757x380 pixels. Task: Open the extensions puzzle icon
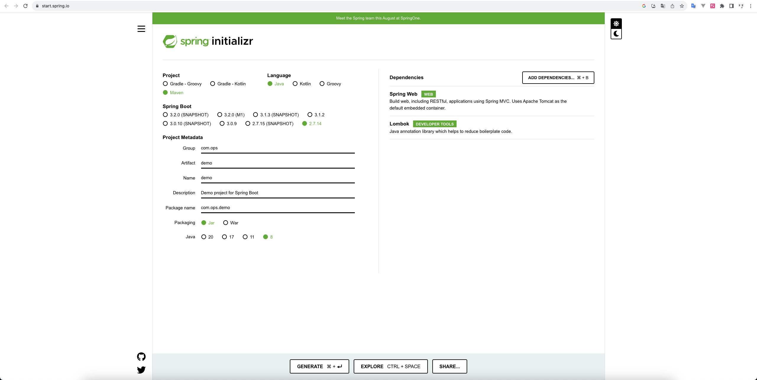click(722, 6)
